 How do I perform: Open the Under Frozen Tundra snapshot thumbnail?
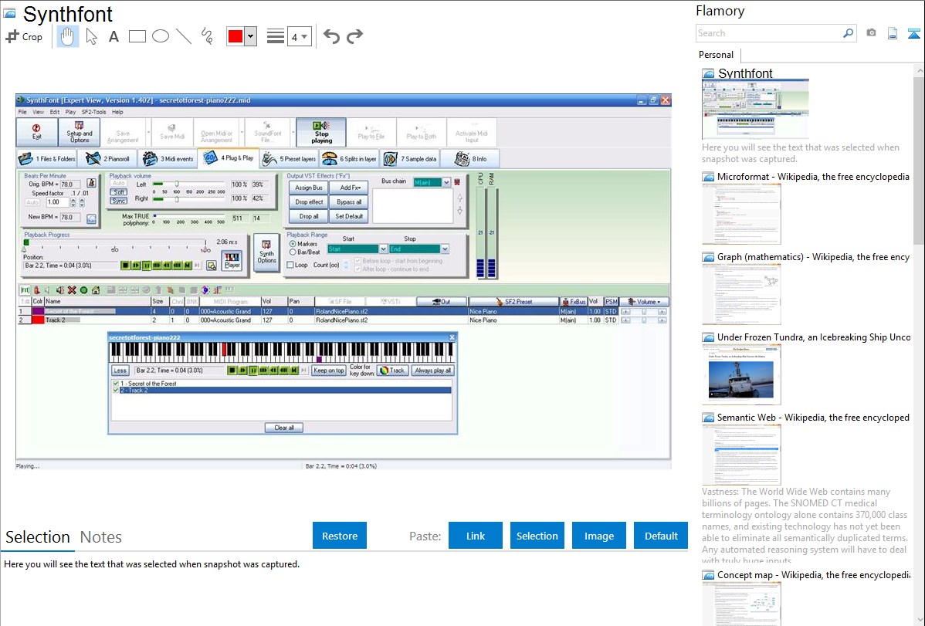click(x=741, y=374)
